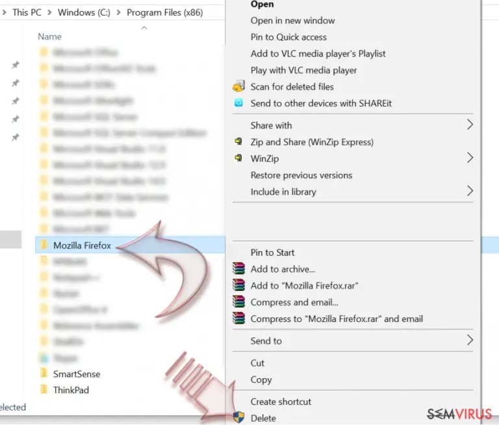
Task: Expand the Share with submenu arrow
Action: (x=470, y=125)
